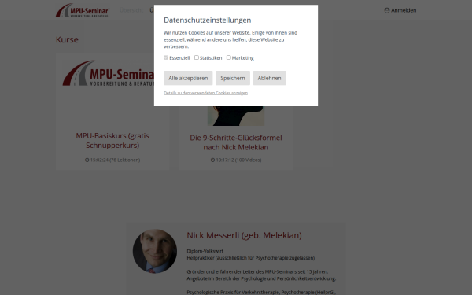The image size is (472, 295).
Task: Open Die 9-Schritte-Glücksformel nach Nick Melekian course
Action: tap(236, 142)
